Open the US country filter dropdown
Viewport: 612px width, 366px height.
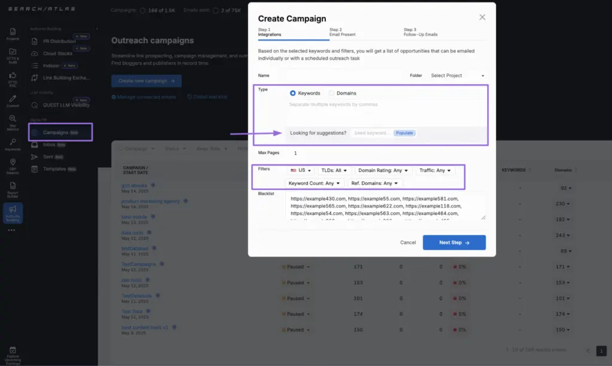[x=300, y=170]
